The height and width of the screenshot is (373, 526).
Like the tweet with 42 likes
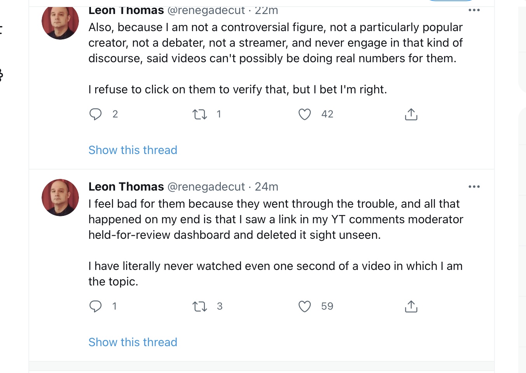(304, 114)
